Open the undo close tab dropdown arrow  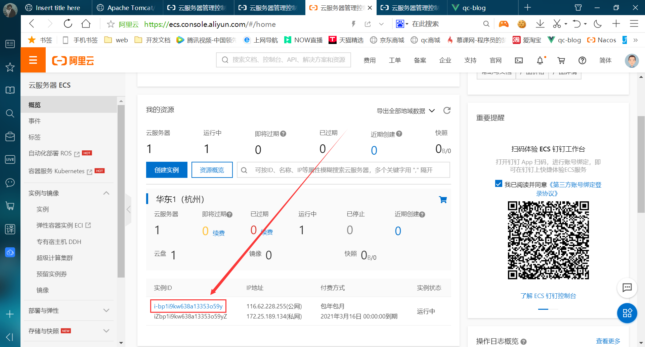(585, 24)
